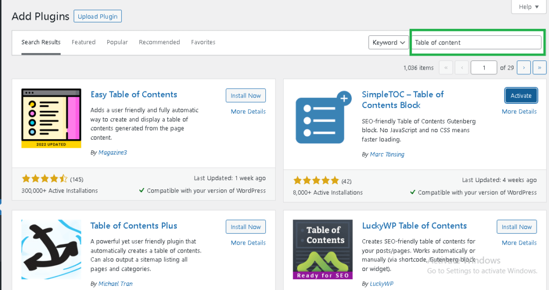The width and height of the screenshot is (549, 290).
Task: Click 'Last Updated: 1 week ago' text
Action: pos(229,178)
